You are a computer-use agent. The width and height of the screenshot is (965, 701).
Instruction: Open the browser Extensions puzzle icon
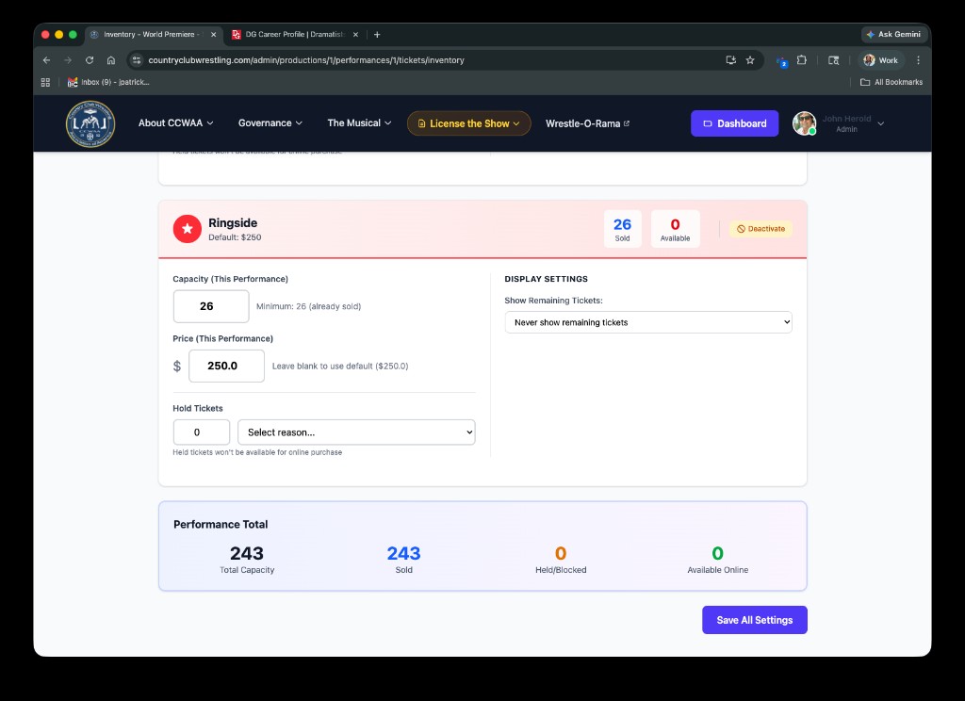pyautogui.click(x=802, y=59)
